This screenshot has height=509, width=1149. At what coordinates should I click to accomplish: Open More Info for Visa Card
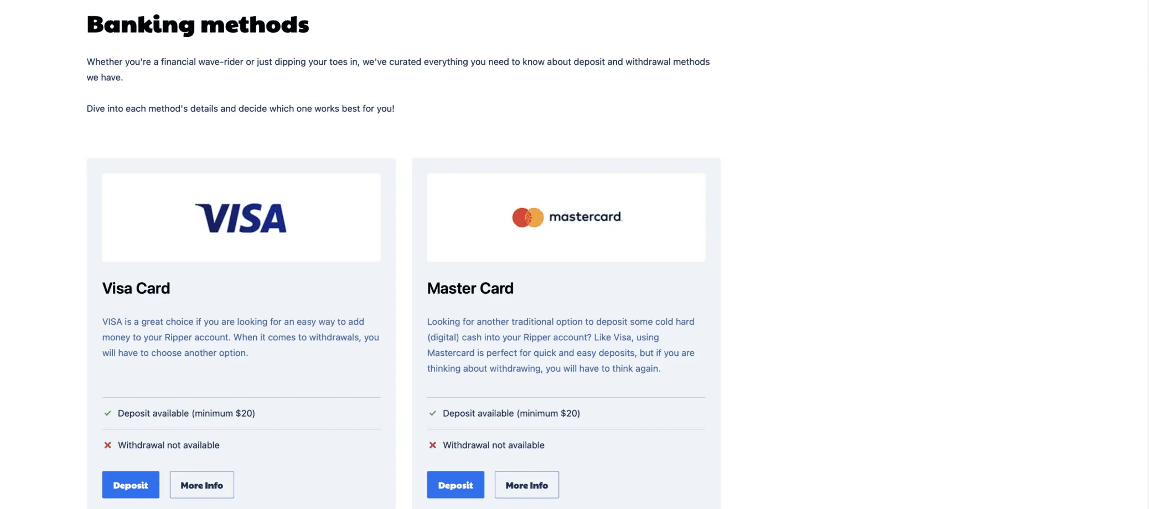point(201,485)
